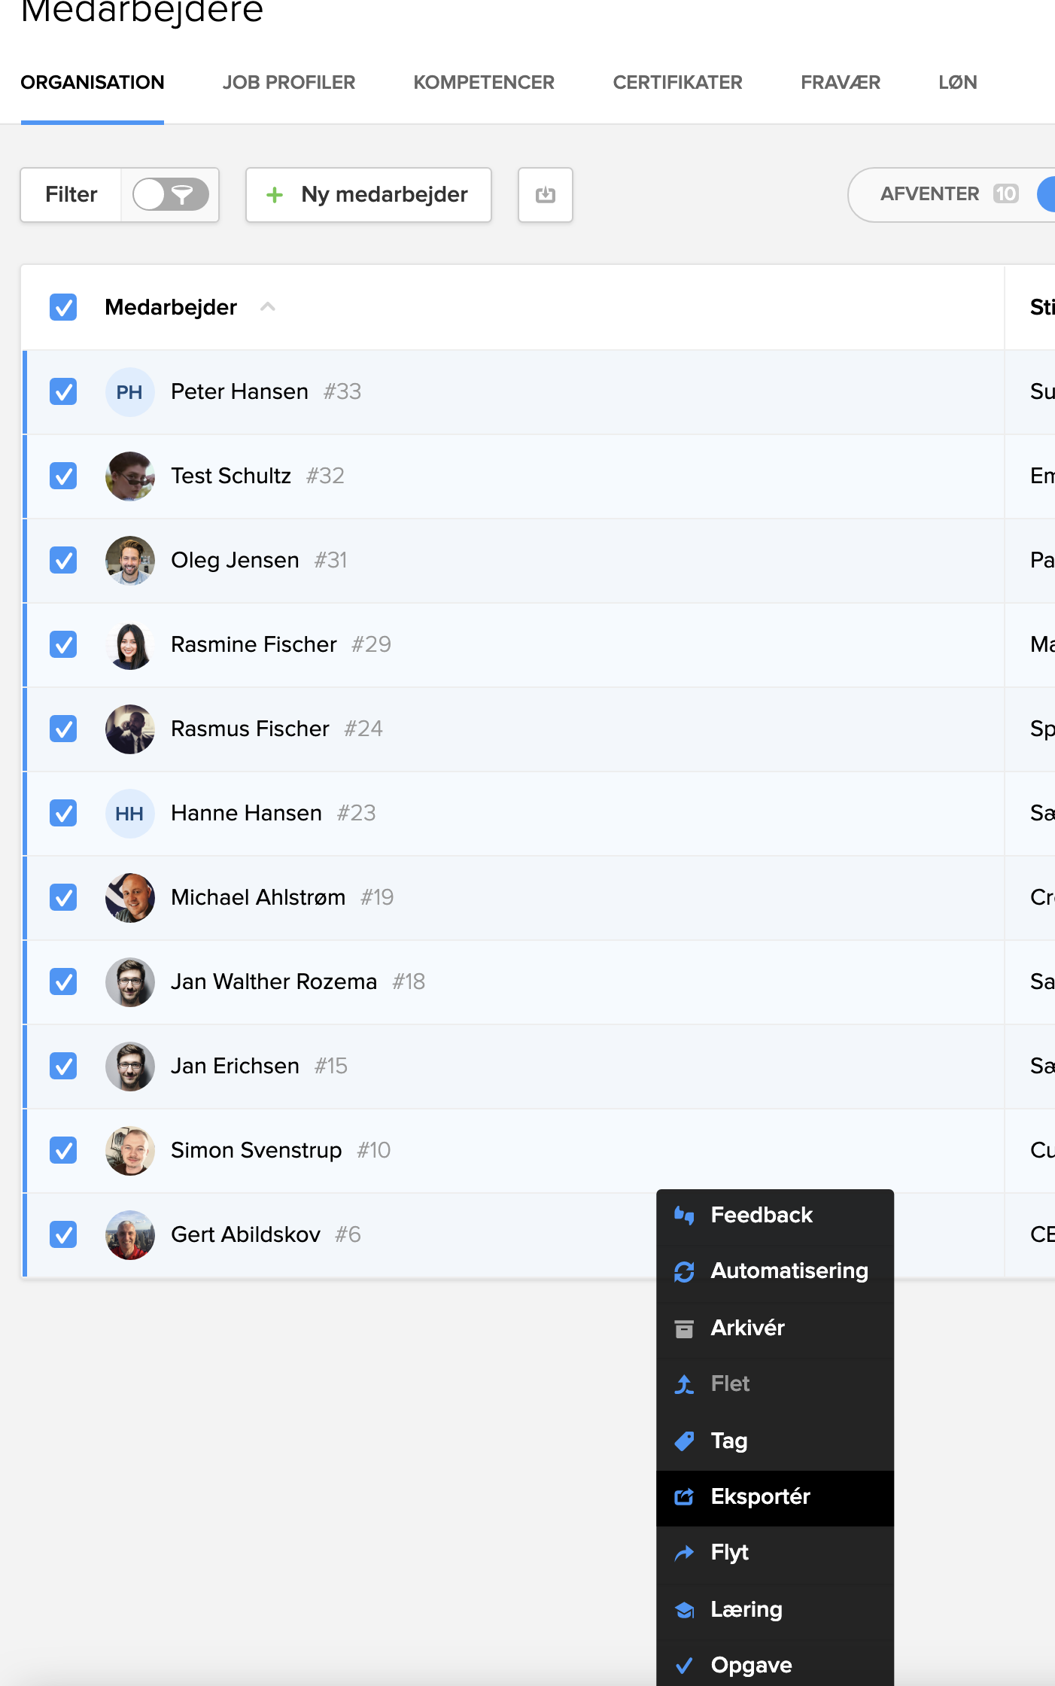
Task: Click the Flyt arrow icon
Action: pos(684,1553)
